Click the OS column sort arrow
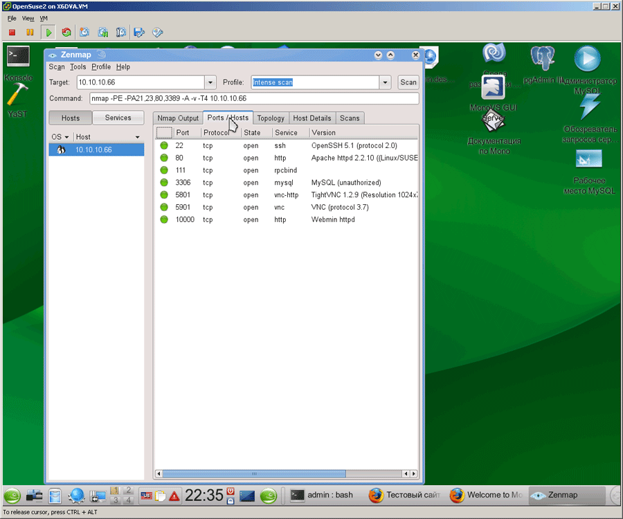 point(66,137)
